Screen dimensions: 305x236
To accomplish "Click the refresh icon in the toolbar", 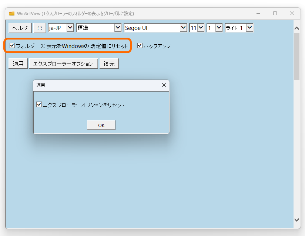I will (39, 27).
